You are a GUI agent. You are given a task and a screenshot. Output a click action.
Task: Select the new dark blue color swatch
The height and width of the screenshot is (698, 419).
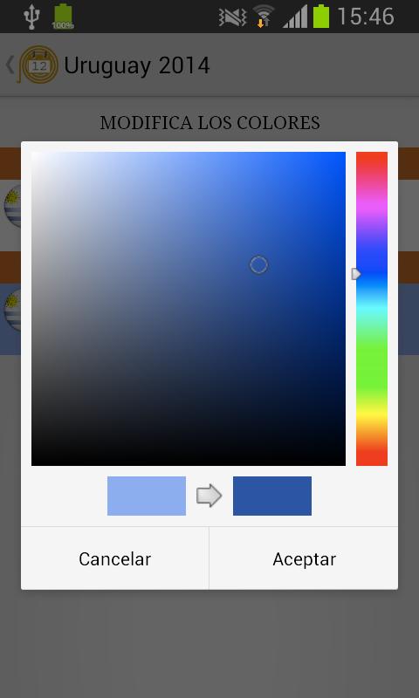(272, 496)
